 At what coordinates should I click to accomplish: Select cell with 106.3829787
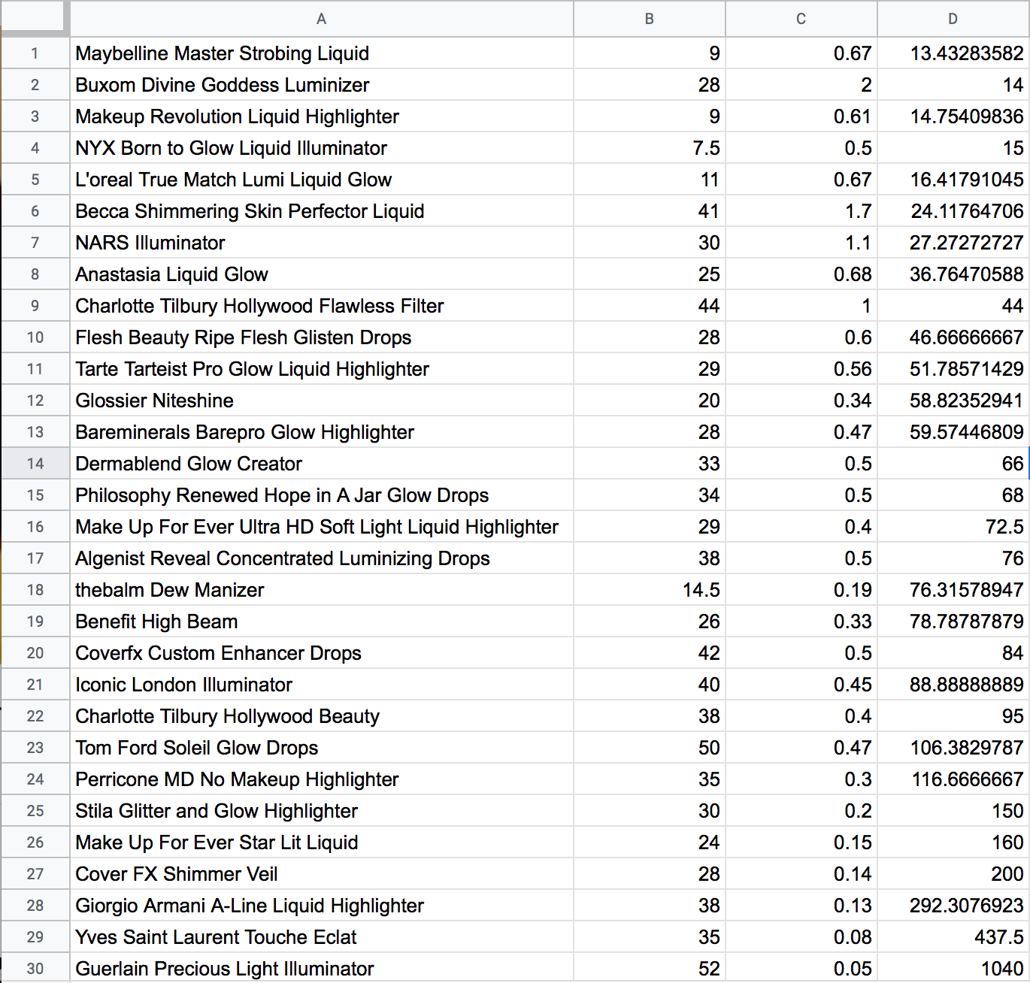tap(953, 748)
